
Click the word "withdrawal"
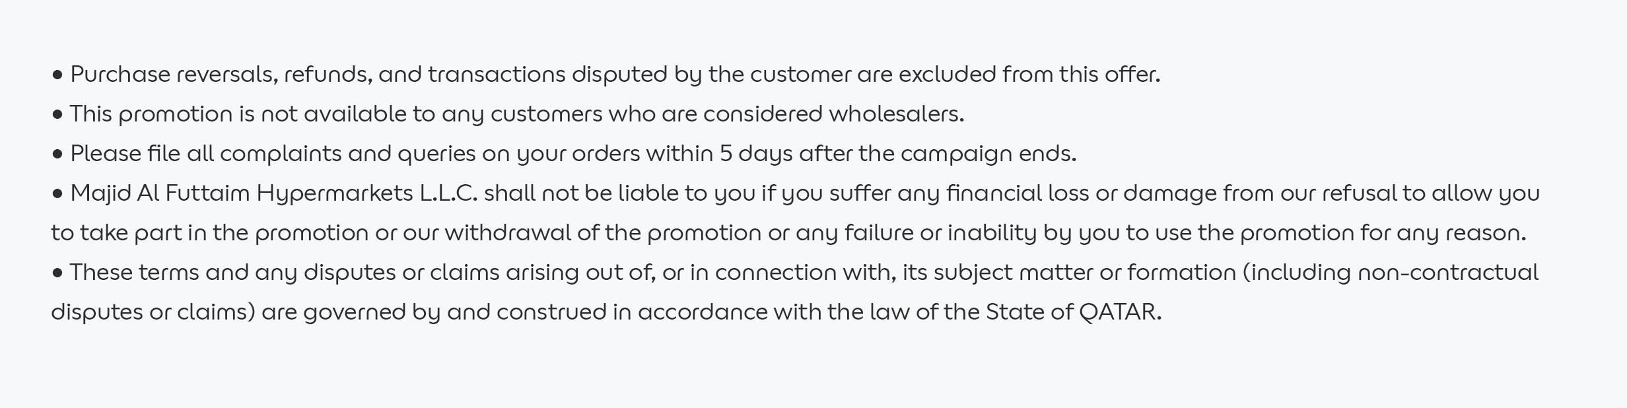point(508,233)
